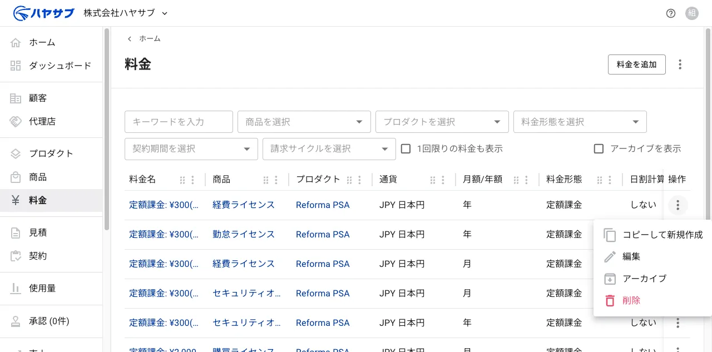Open 定額課金: ¥300 link in the first row
Viewport: 712px width, 352px height.
point(164,205)
